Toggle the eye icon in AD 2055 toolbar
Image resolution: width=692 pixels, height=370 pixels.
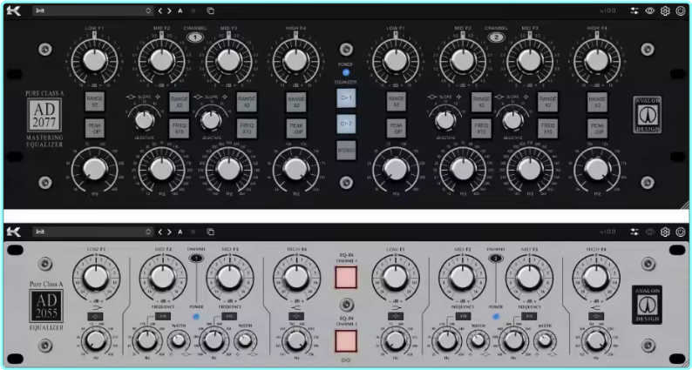649,232
